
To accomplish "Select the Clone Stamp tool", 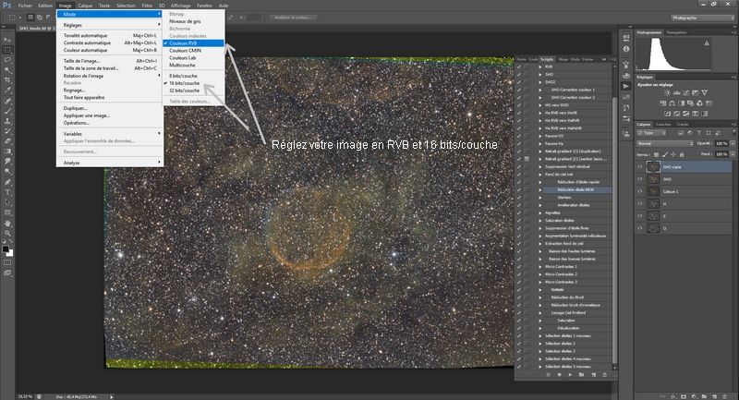I will click(x=7, y=121).
